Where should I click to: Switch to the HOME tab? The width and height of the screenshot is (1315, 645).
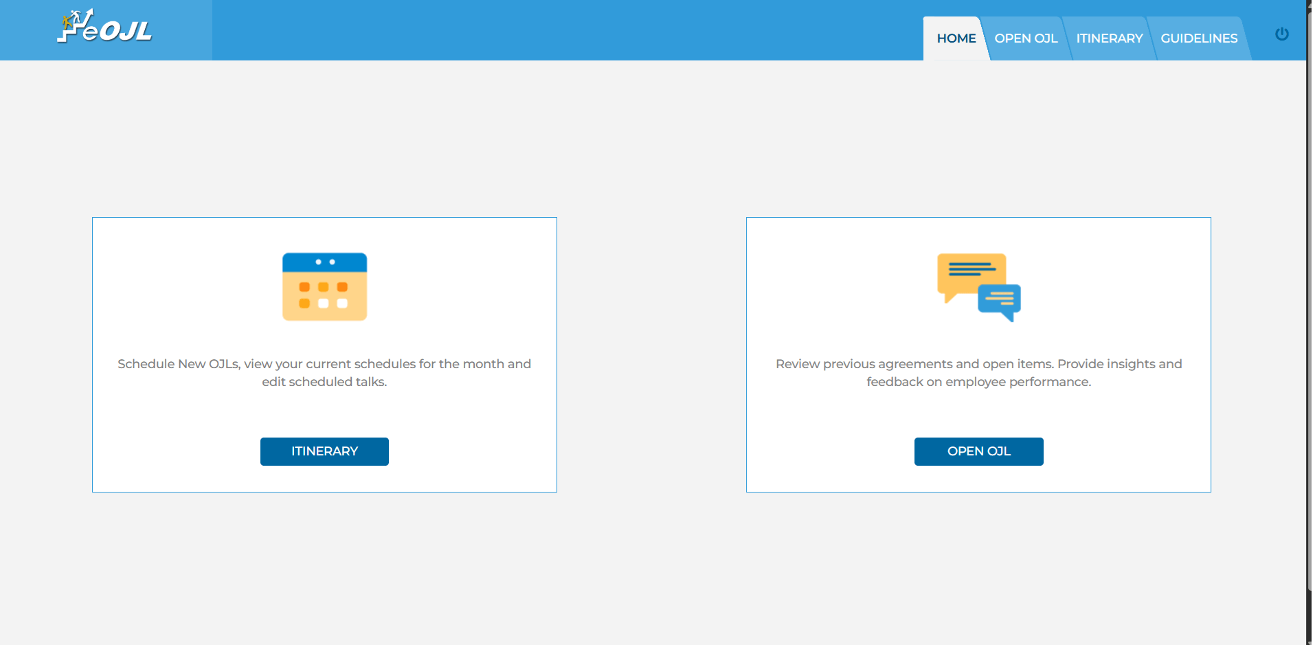coord(956,38)
